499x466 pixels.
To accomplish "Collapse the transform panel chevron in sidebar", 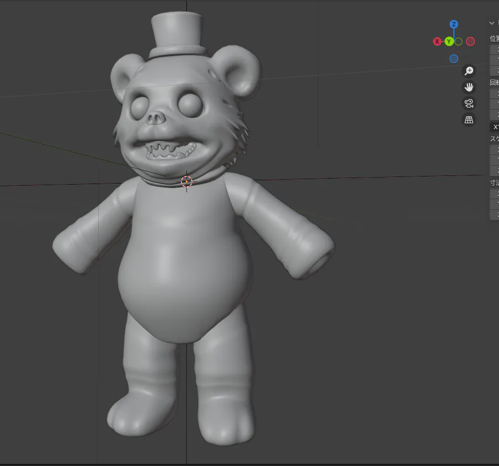I will (492, 23).
